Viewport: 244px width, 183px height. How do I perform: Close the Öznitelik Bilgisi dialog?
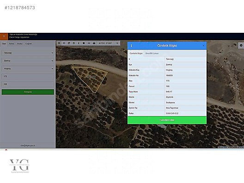point(203,46)
